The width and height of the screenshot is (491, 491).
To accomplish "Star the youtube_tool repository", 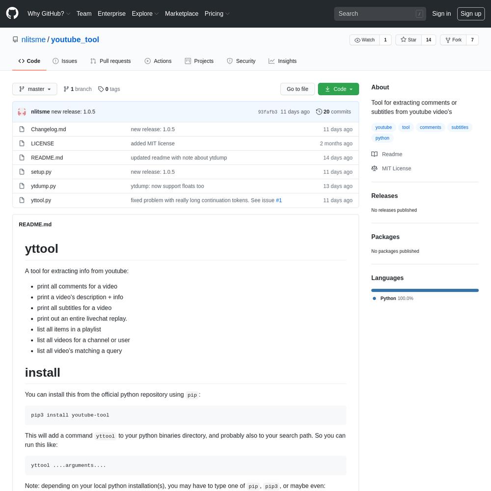I will click(x=409, y=40).
